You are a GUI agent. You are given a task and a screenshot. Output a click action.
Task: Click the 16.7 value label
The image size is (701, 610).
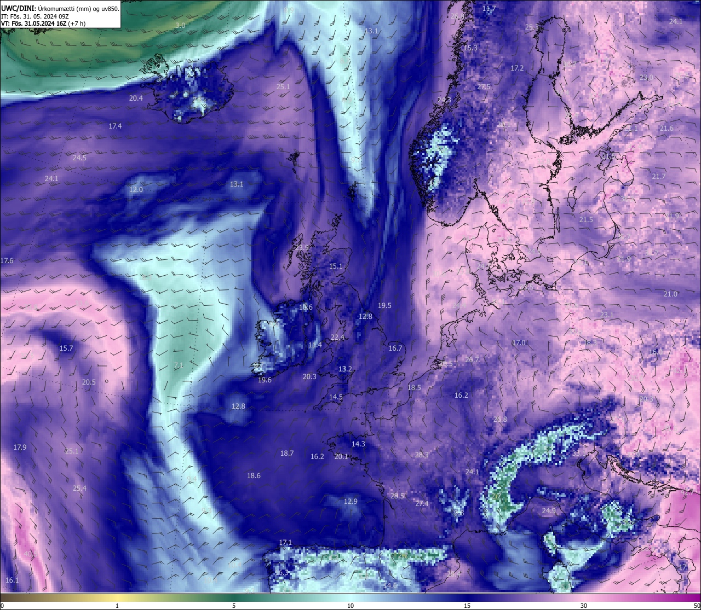(395, 348)
